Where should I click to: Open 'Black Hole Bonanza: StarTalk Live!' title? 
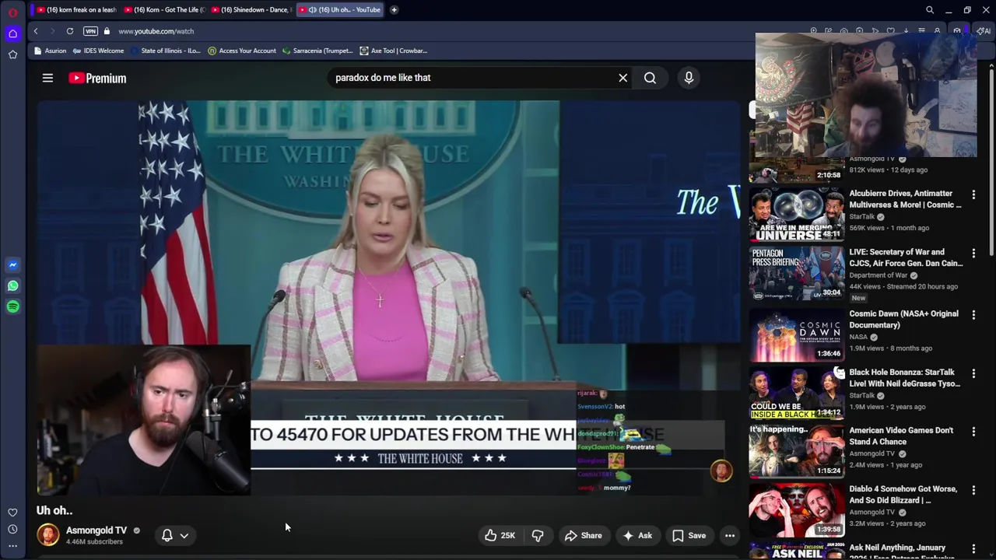click(904, 378)
